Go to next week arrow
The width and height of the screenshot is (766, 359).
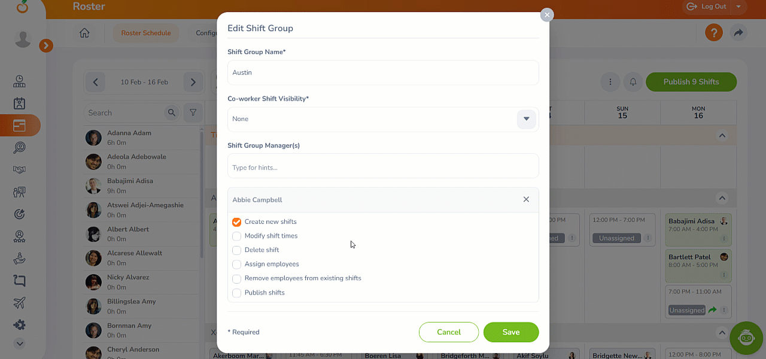193,82
